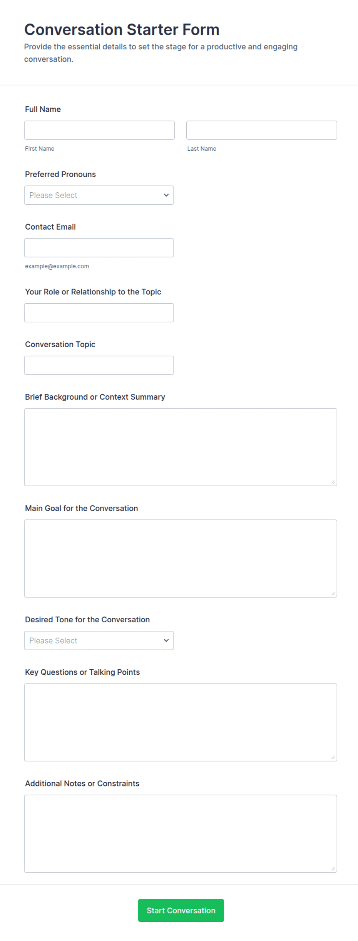Click the First Name input field
The image size is (358, 941).
tap(99, 130)
